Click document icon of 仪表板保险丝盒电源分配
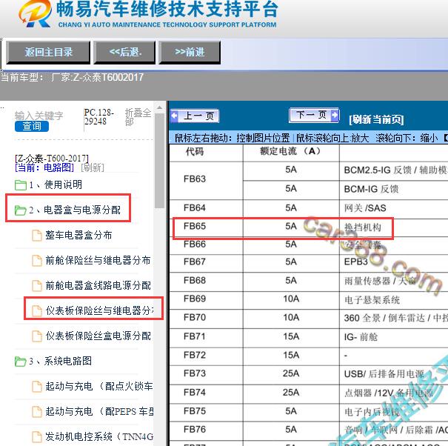The height and width of the screenshot is (446, 448). (x=37, y=336)
